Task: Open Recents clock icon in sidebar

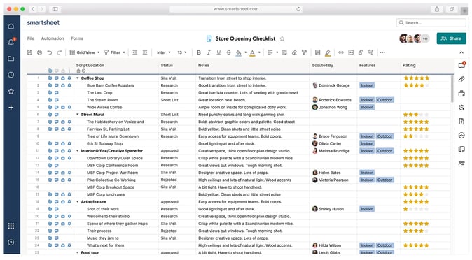Action: pos(11,75)
